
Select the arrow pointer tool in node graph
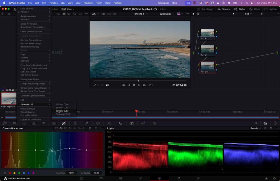[193, 14]
